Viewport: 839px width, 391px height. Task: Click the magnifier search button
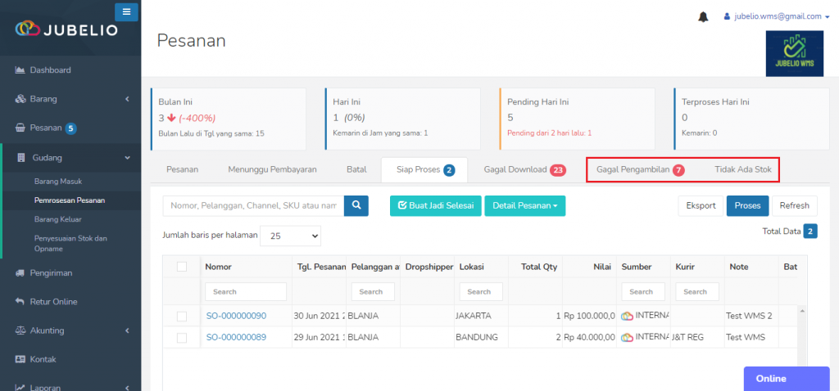[356, 205]
